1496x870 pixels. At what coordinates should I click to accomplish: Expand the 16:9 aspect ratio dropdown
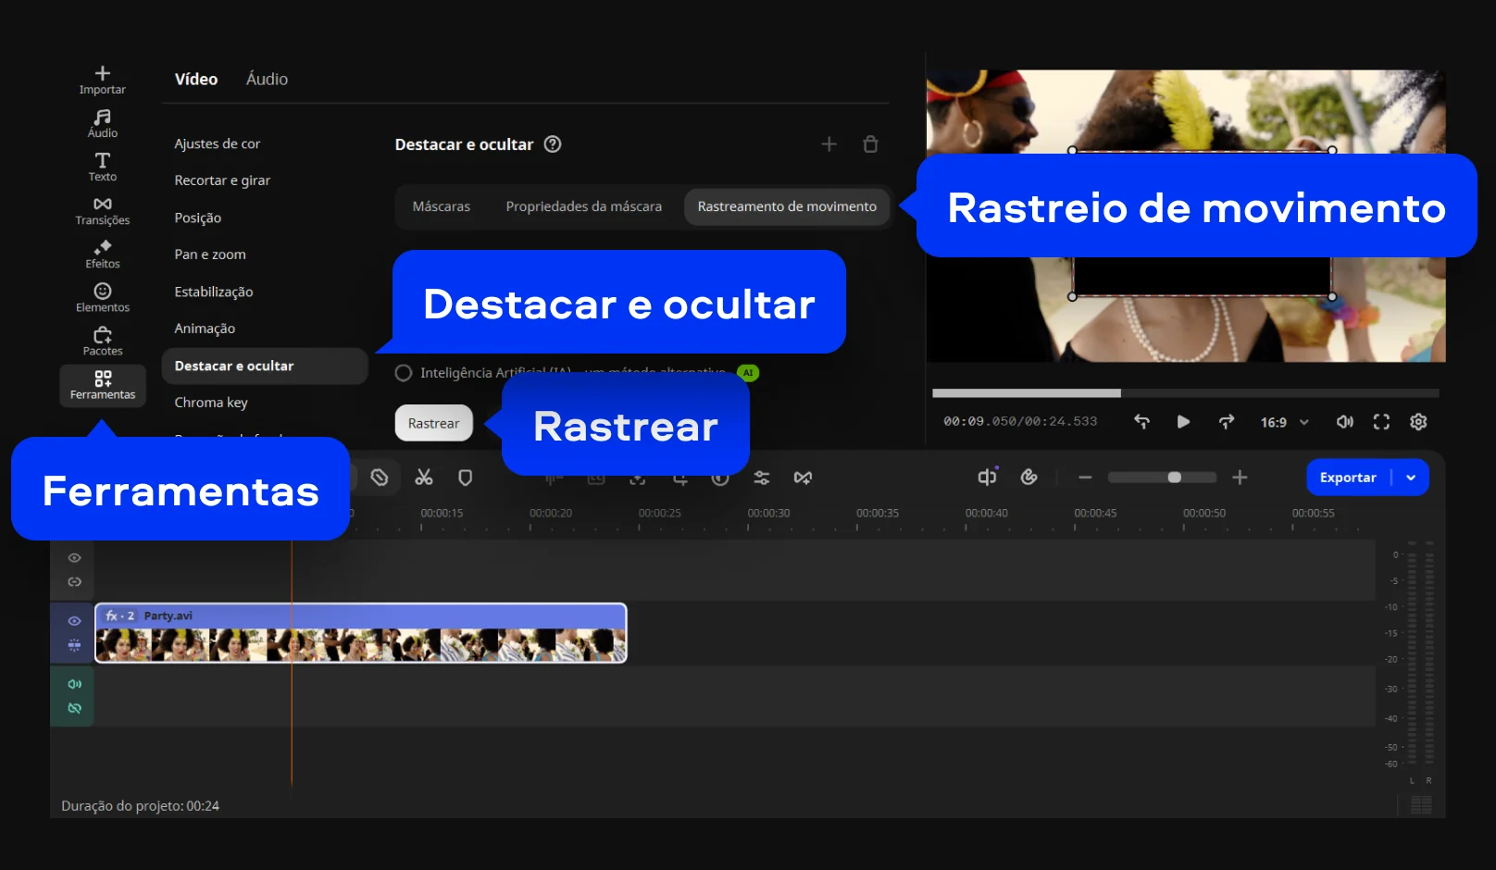tap(1285, 422)
